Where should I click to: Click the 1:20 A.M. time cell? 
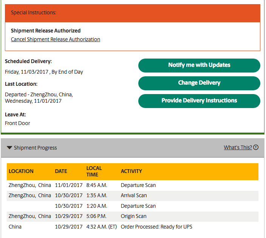click(97, 206)
